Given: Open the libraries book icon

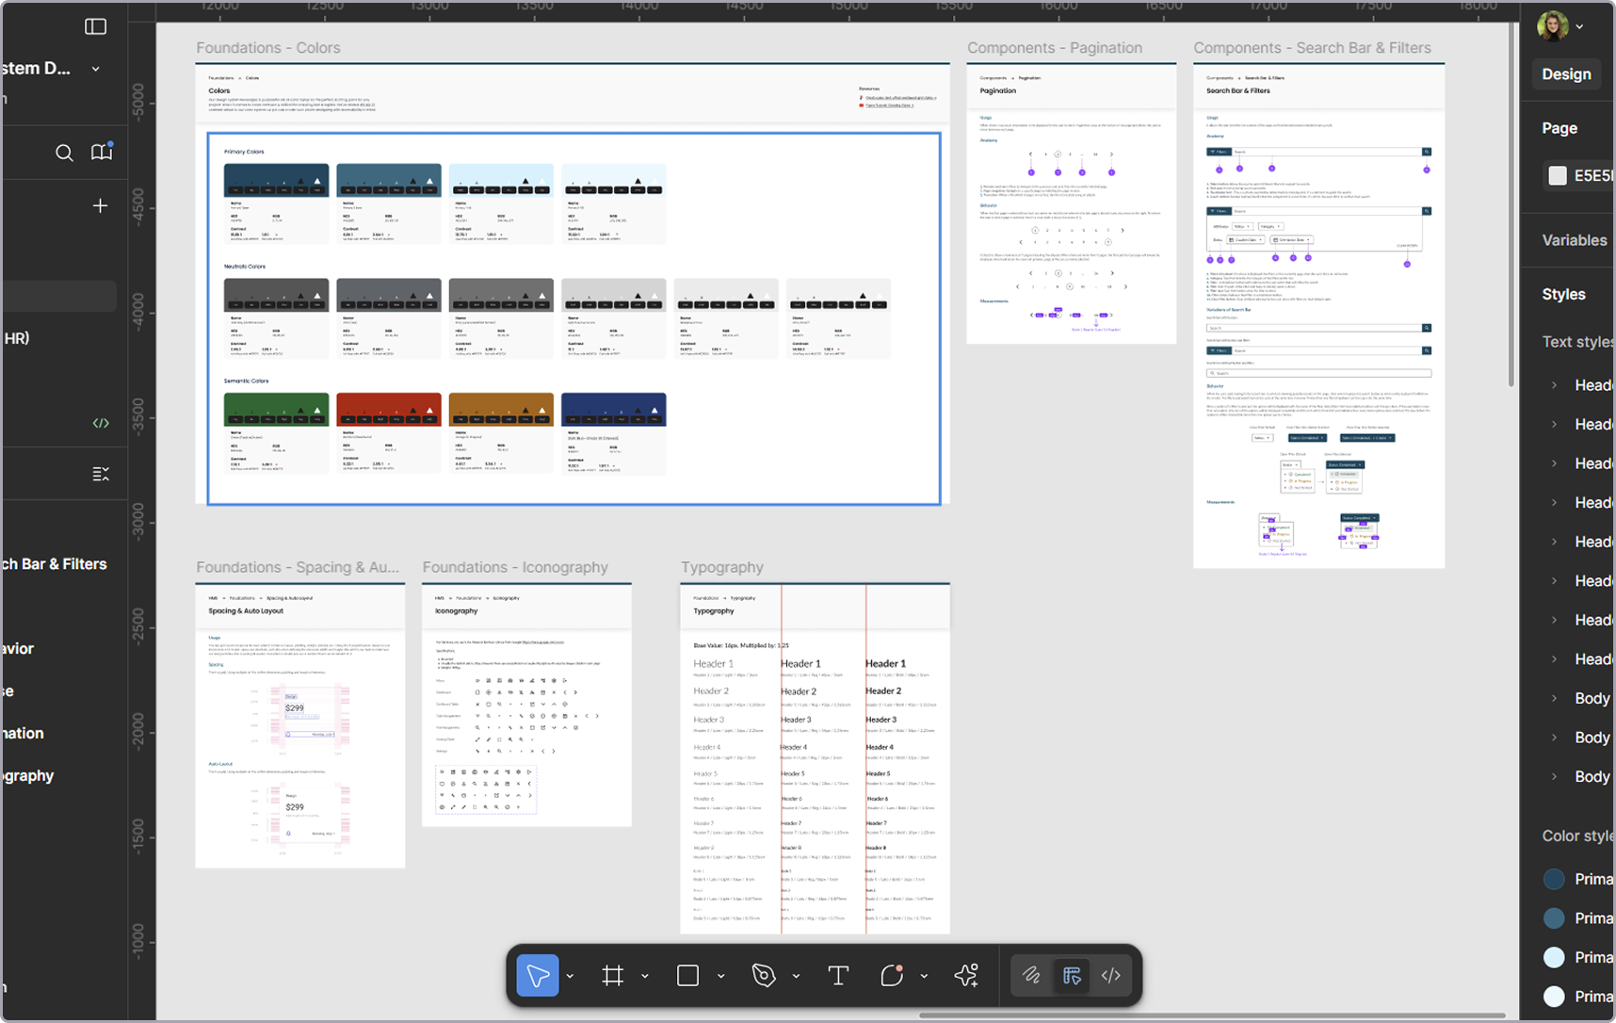Looking at the screenshot, I should pos(102,153).
